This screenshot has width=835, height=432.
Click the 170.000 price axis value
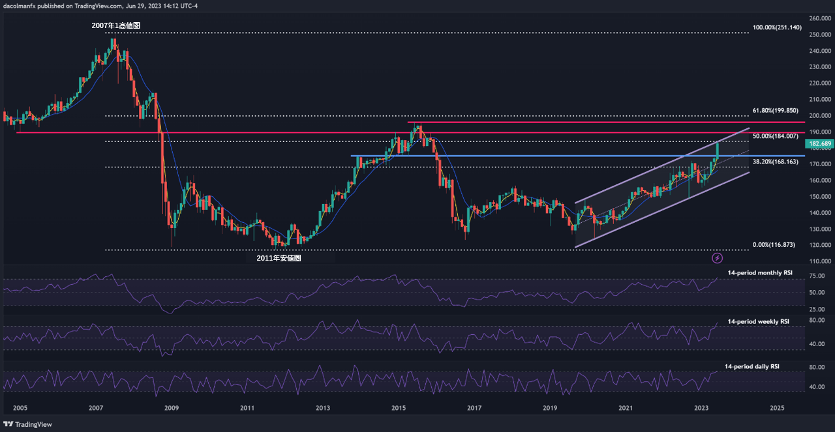coord(821,164)
